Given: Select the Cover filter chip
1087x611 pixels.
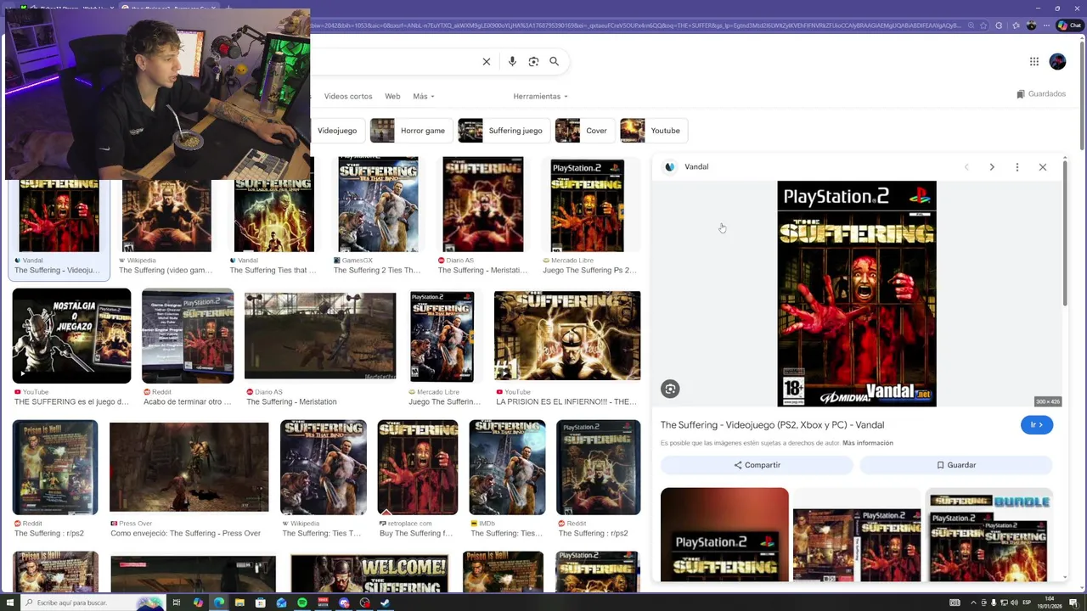Looking at the screenshot, I should pos(583,131).
